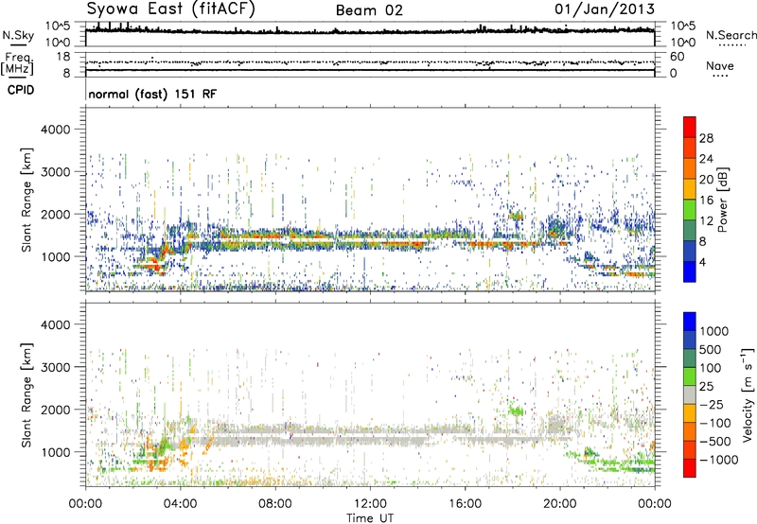Image resolution: width=757 pixels, height=524 pixels.
Task: Click the frequency tick value '18'
Action: click(63, 57)
